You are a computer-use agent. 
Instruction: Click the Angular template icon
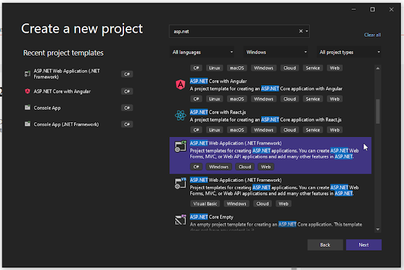[180, 84]
